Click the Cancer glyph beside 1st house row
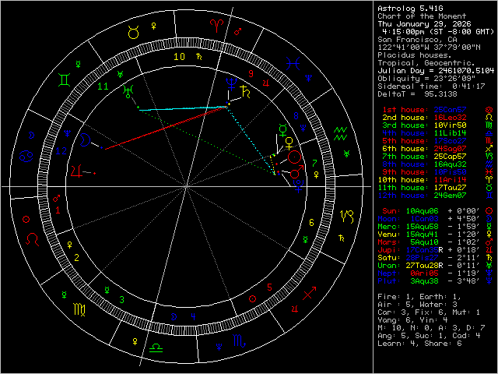The height and width of the screenshot is (374, 498). tap(489, 110)
